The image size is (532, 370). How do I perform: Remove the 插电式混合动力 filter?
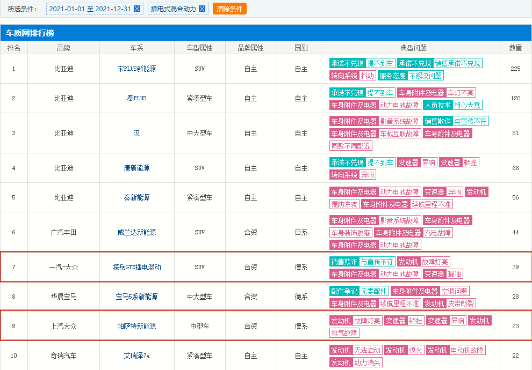pyautogui.click(x=202, y=9)
